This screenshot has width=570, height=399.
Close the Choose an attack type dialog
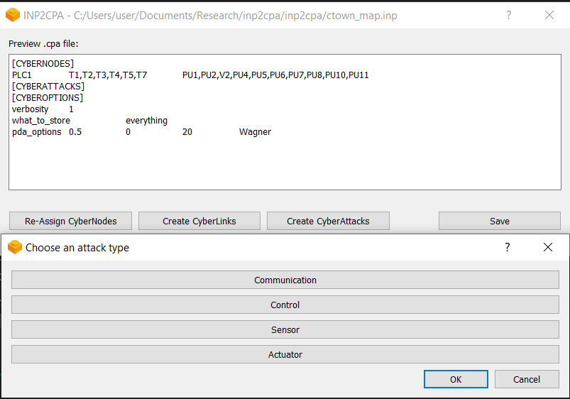(x=548, y=247)
